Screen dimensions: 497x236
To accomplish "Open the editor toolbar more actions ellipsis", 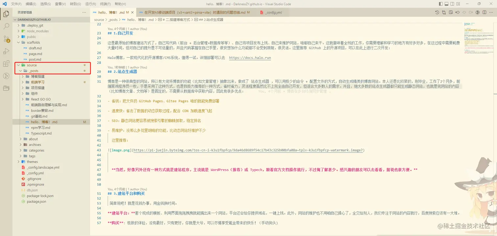I will [491, 12].
